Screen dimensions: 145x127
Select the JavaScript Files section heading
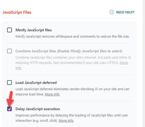[x=17, y=12]
